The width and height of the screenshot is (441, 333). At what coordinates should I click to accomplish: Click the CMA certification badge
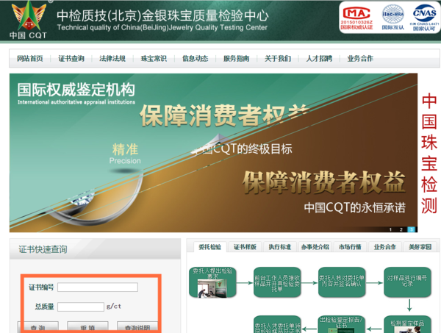356,18
